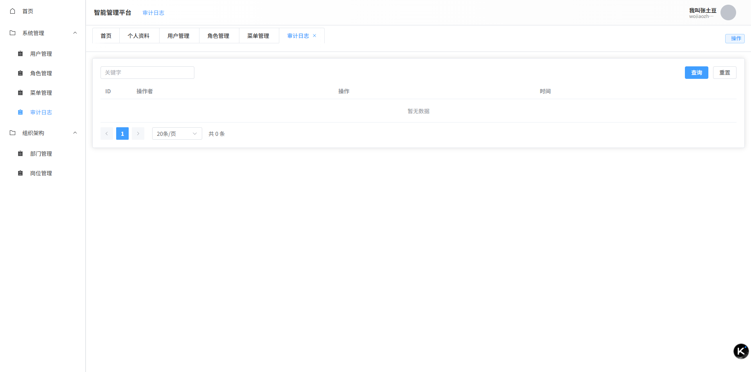Open 用户管理 in the sidebar
Viewport: 751px width, 372px height.
43,53
